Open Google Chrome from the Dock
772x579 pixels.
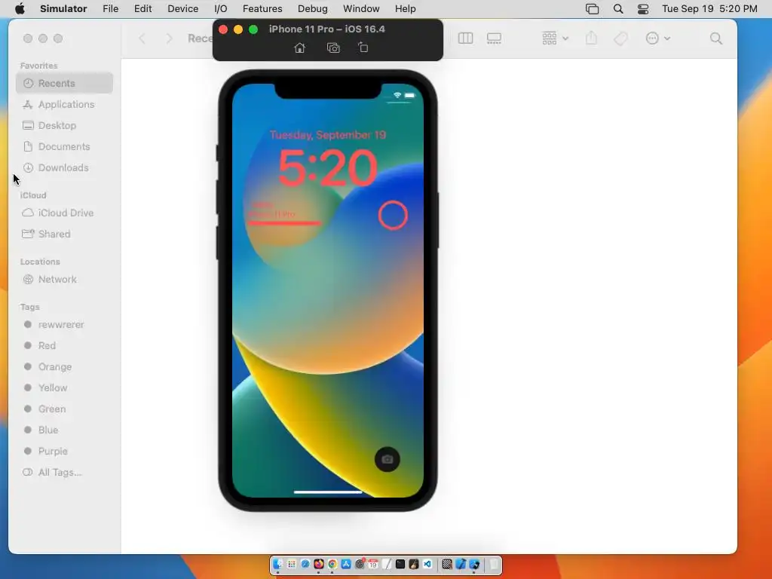[332, 564]
